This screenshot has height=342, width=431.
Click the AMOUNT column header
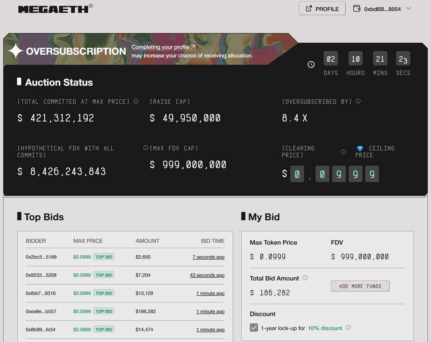[147, 241]
